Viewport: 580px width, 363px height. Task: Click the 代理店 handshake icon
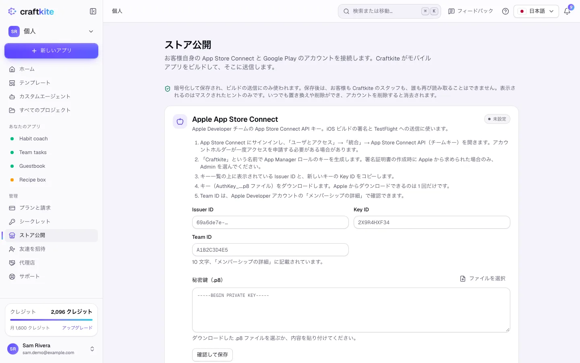12,263
